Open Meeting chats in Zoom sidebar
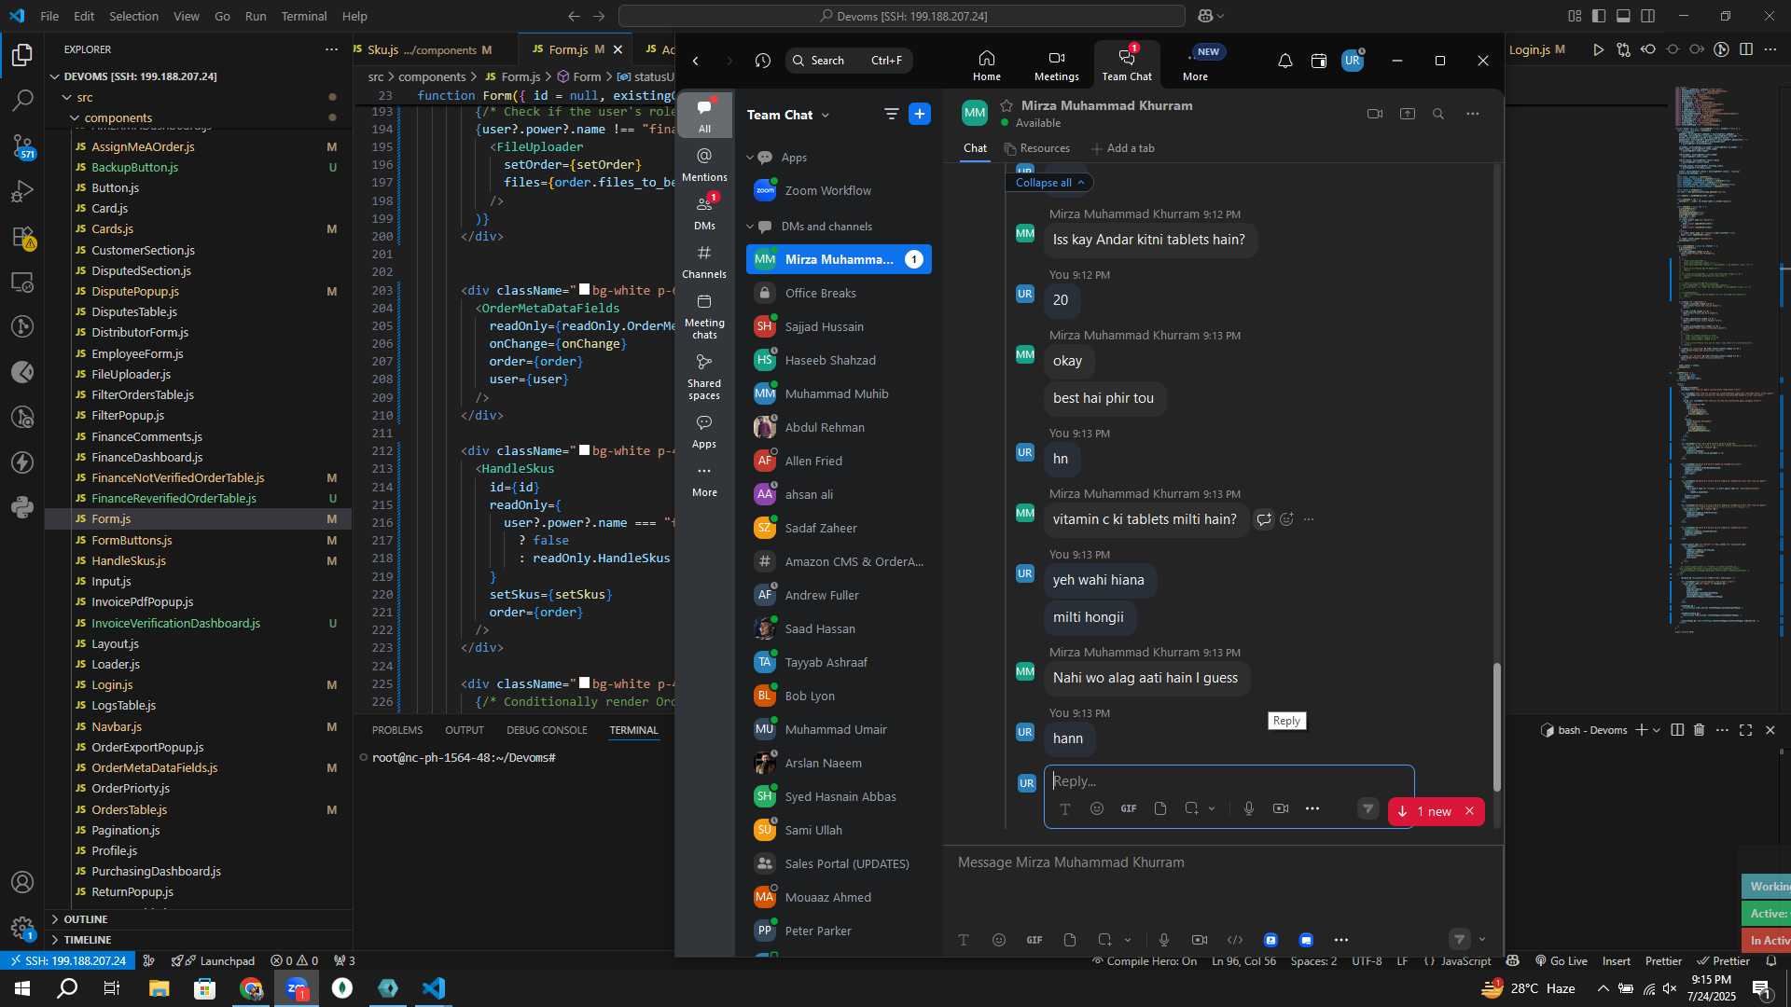The height and width of the screenshot is (1007, 1791). click(x=704, y=315)
